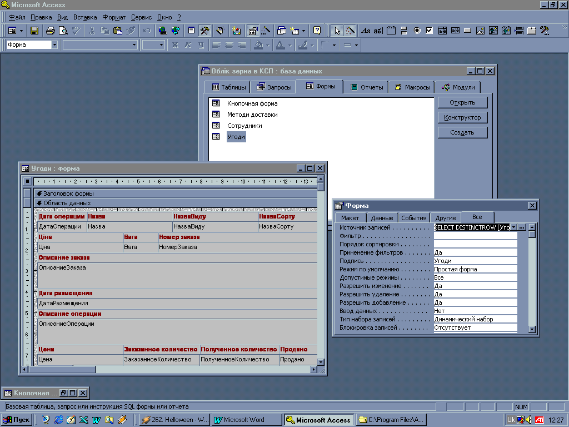Select the Label (Aa) control tool
This screenshot has width=569, height=427.
(366, 31)
